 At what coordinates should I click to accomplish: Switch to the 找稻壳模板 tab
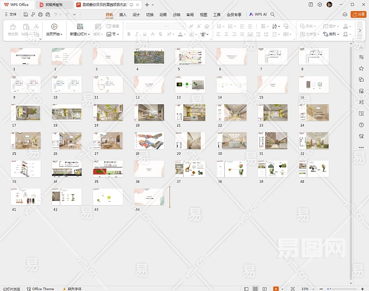[54, 4]
